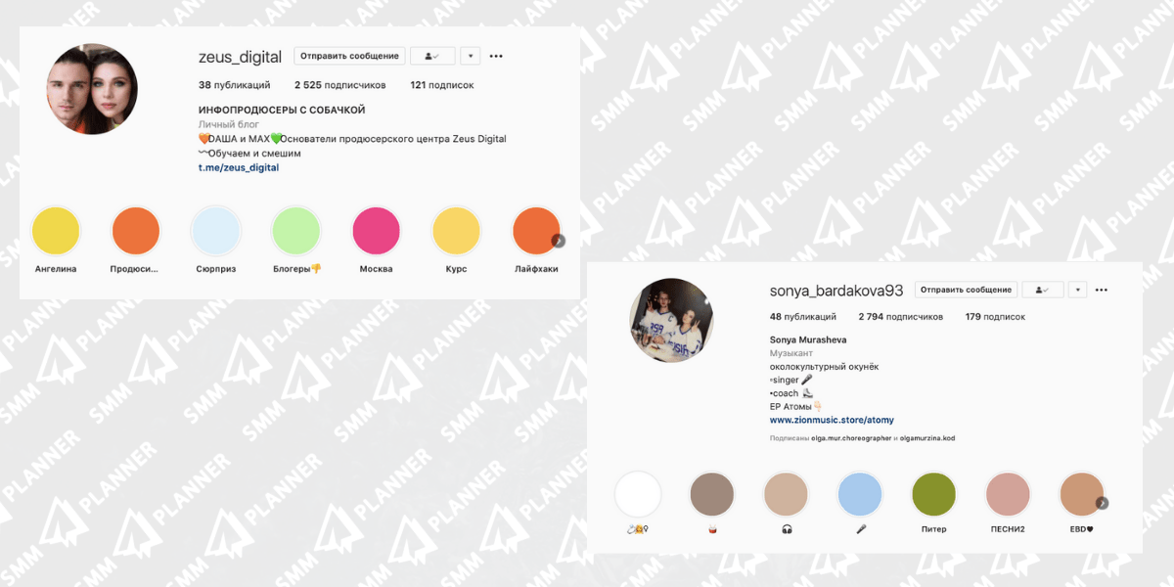1174x587 pixels.
Task: Follow the t.me/zeus_digital link
Action: [238, 168]
